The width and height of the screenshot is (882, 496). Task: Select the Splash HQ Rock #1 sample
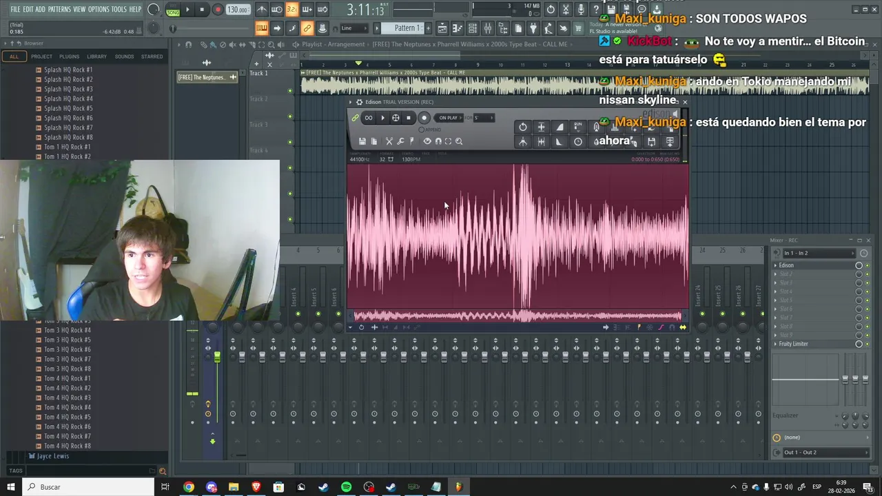tap(68, 70)
